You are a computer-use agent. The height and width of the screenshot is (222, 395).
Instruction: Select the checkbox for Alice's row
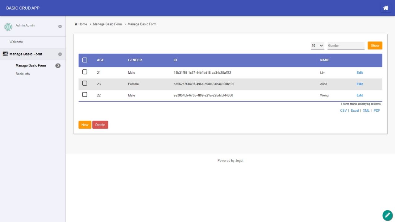pos(85,83)
